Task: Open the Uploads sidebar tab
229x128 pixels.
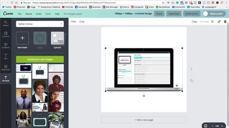Action: (x=6, y=79)
